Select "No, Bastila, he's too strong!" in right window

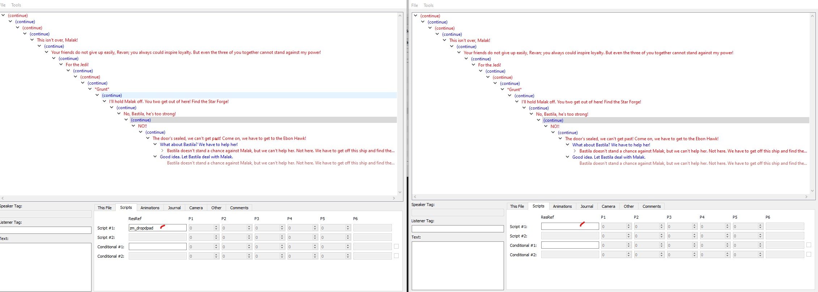562,114
